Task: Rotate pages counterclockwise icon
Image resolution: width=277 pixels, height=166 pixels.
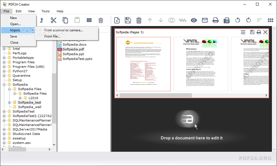Action: pyautogui.click(x=238, y=20)
